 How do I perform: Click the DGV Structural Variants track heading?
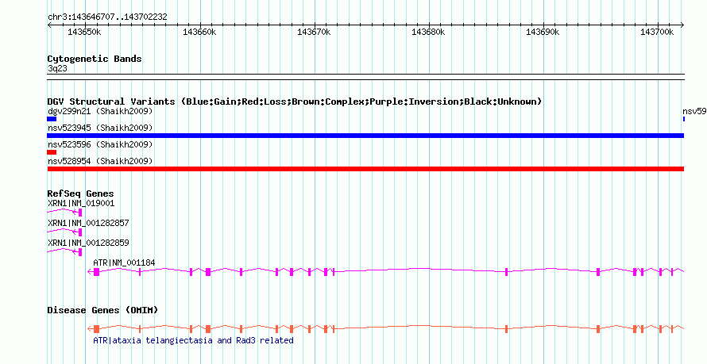pos(295,102)
